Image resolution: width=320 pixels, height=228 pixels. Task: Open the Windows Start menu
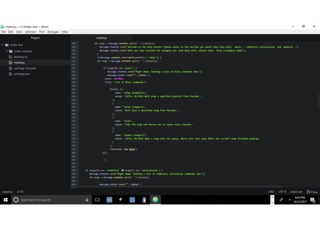point(6,200)
